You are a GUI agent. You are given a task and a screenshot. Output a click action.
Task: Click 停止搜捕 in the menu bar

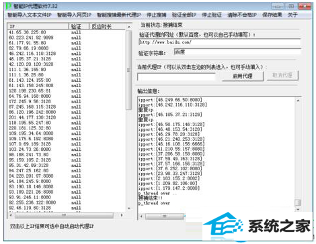157,15
